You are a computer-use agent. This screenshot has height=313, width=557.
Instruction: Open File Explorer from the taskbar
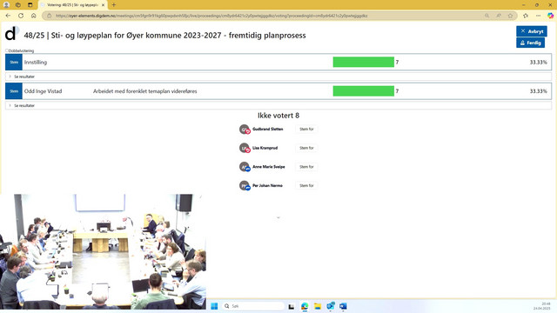click(x=317, y=306)
